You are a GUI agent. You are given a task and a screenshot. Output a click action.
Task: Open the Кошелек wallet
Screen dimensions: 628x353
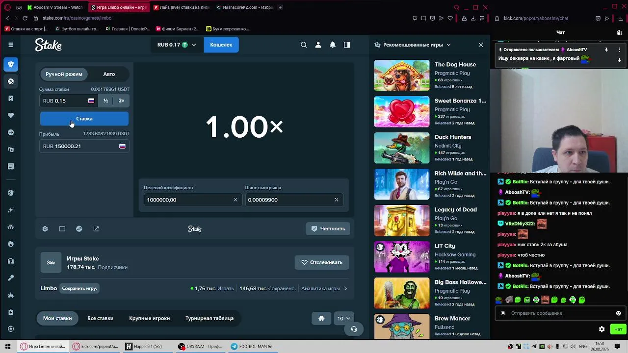click(x=221, y=45)
